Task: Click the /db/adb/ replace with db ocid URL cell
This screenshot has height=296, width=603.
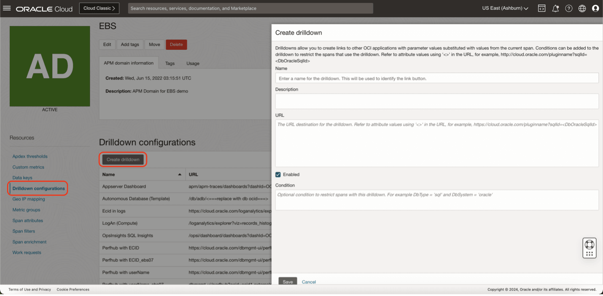Action: pyautogui.click(x=229, y=199)
